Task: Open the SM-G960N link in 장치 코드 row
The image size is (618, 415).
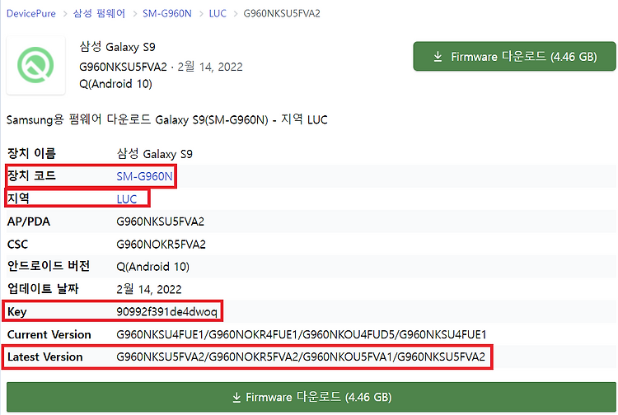Action: tap(144, 176)
